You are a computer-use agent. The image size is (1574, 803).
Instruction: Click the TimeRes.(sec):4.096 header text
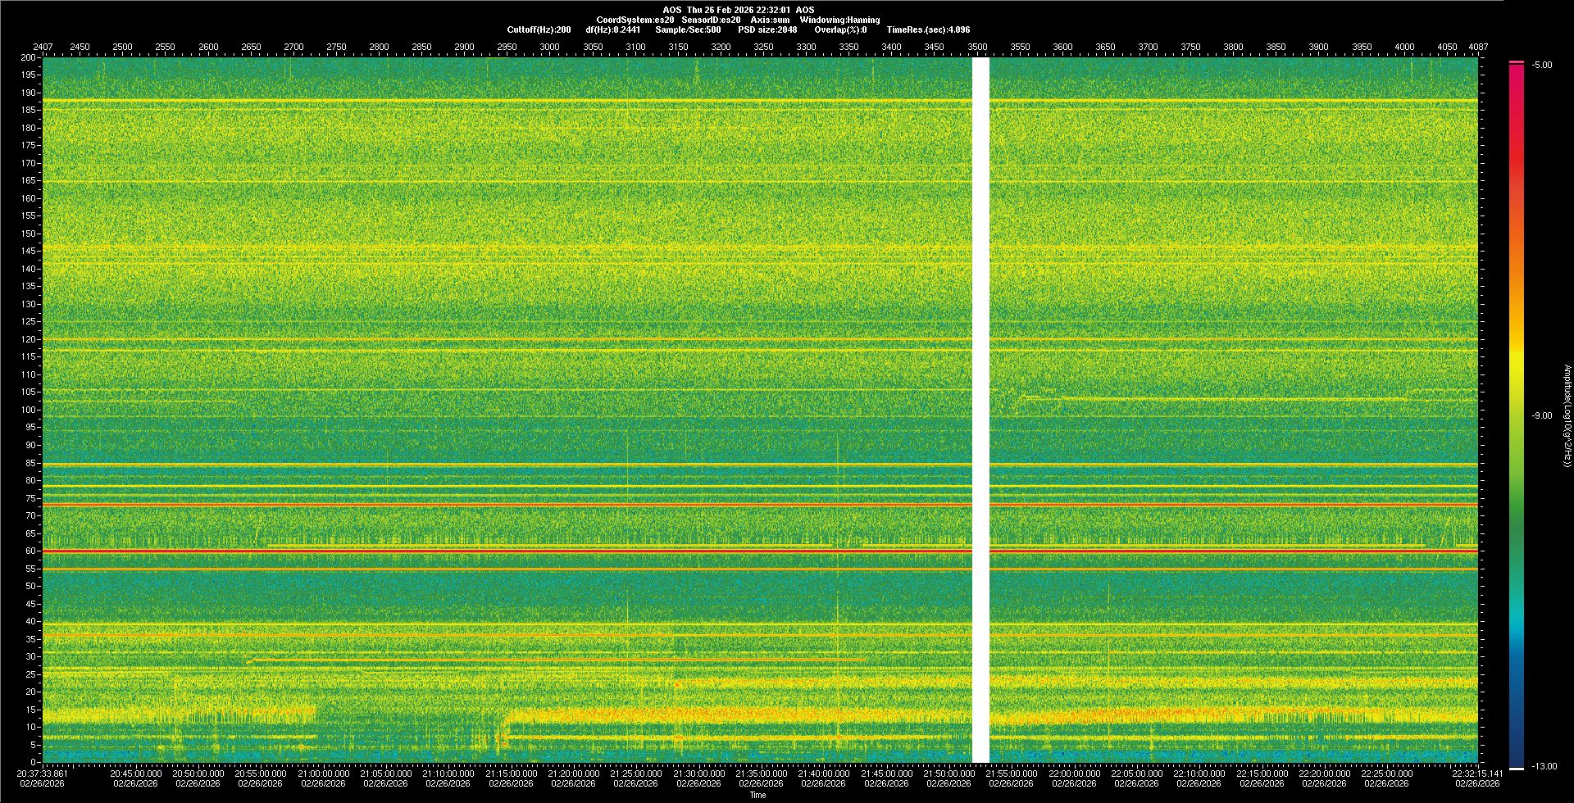point(928,29)
